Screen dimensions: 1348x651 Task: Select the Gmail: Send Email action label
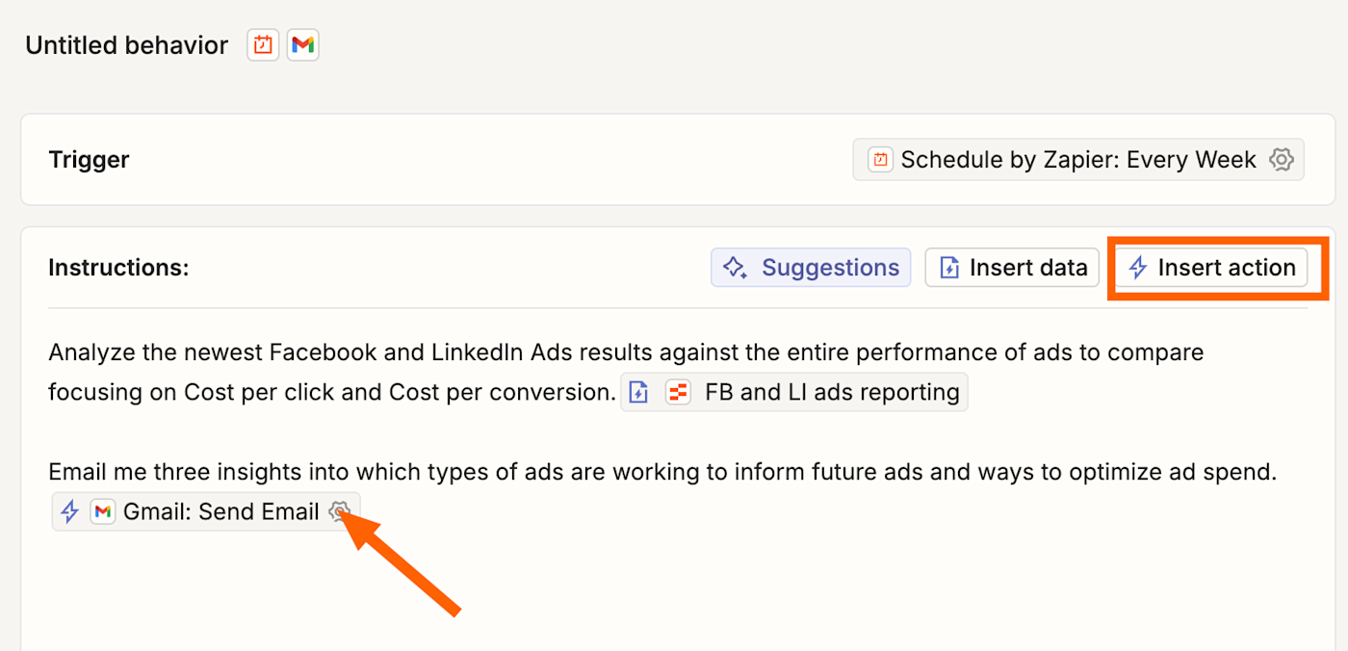point(220,511)
